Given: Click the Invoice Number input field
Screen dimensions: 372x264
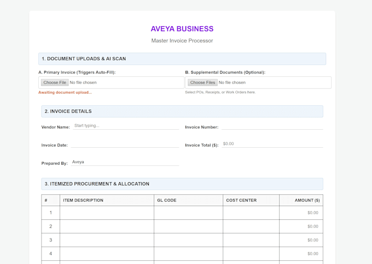Looking at the screenshot, I should coord(272,125).
